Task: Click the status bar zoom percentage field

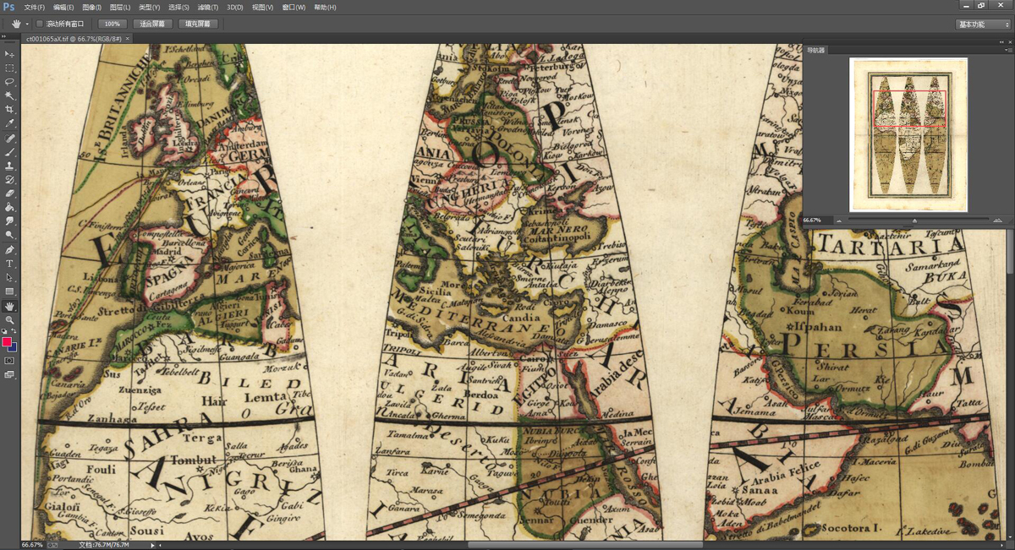Action: (32, 545)
